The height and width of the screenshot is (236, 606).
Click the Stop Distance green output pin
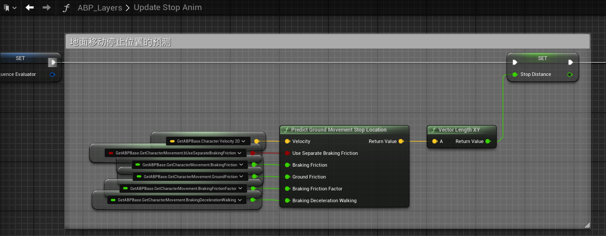click(570, 75)
